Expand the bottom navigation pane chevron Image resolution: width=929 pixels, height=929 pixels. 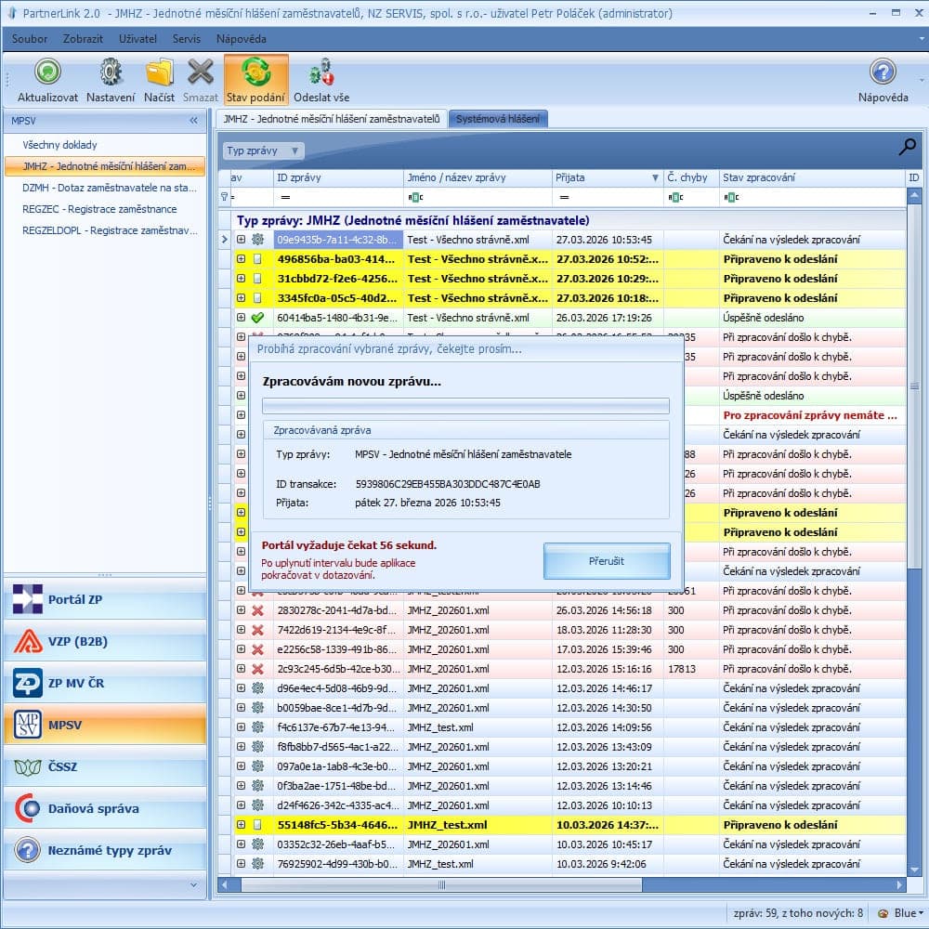point(194,884)
